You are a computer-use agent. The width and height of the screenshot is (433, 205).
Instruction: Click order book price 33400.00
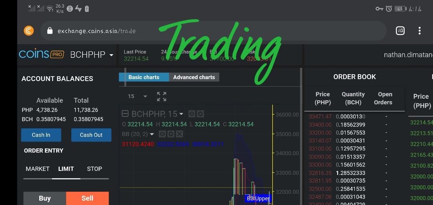pyautogui.click(x=320, y=125)
